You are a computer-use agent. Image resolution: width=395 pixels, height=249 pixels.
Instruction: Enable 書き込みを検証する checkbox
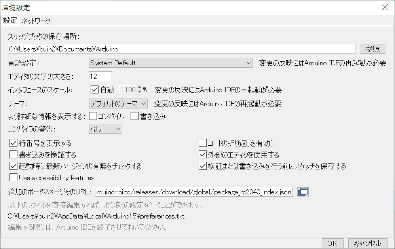click(13, 154)
